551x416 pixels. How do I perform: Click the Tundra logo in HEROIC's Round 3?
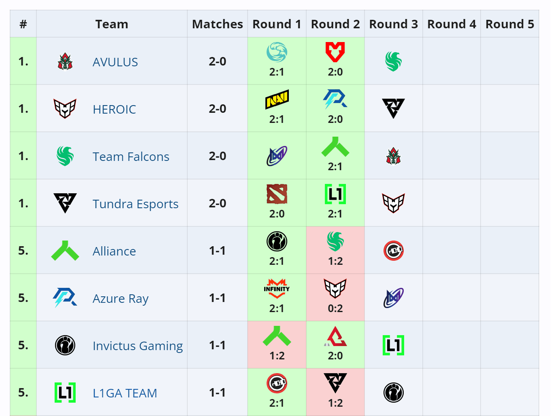click(393, 108)
